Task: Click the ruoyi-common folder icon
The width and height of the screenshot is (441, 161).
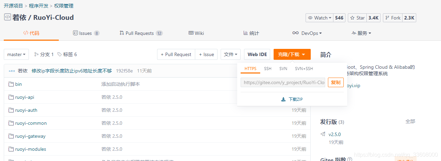Action: 11,123
